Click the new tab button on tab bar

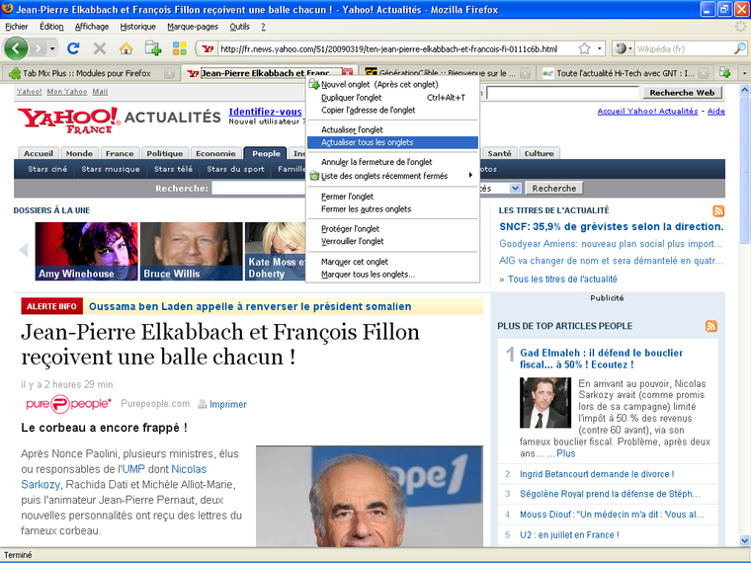tap(725, 73)
